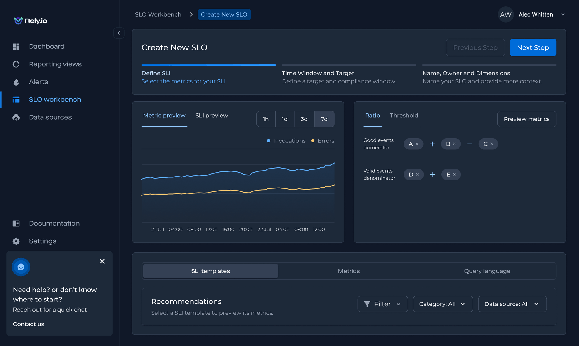Click the Next Step button

(533, 47)
